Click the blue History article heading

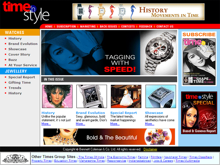[48, 113]
